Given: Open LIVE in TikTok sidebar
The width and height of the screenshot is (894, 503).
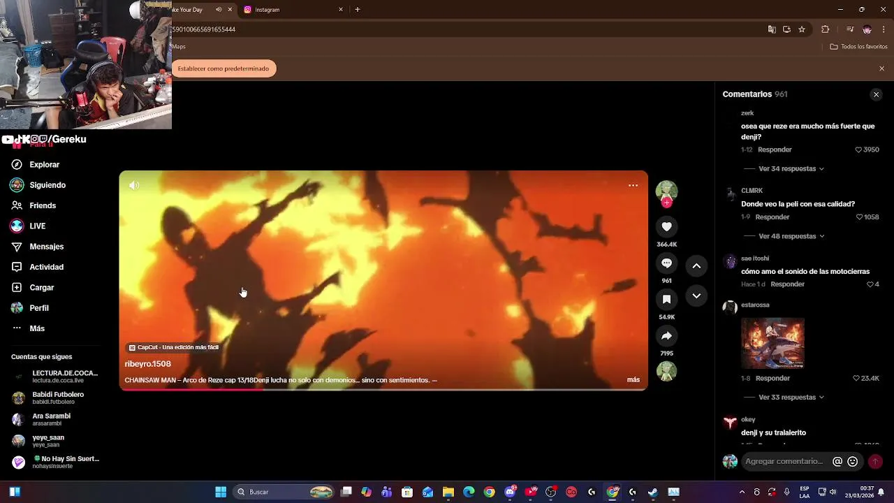Looking at the screenshot, I should (38, 226).
